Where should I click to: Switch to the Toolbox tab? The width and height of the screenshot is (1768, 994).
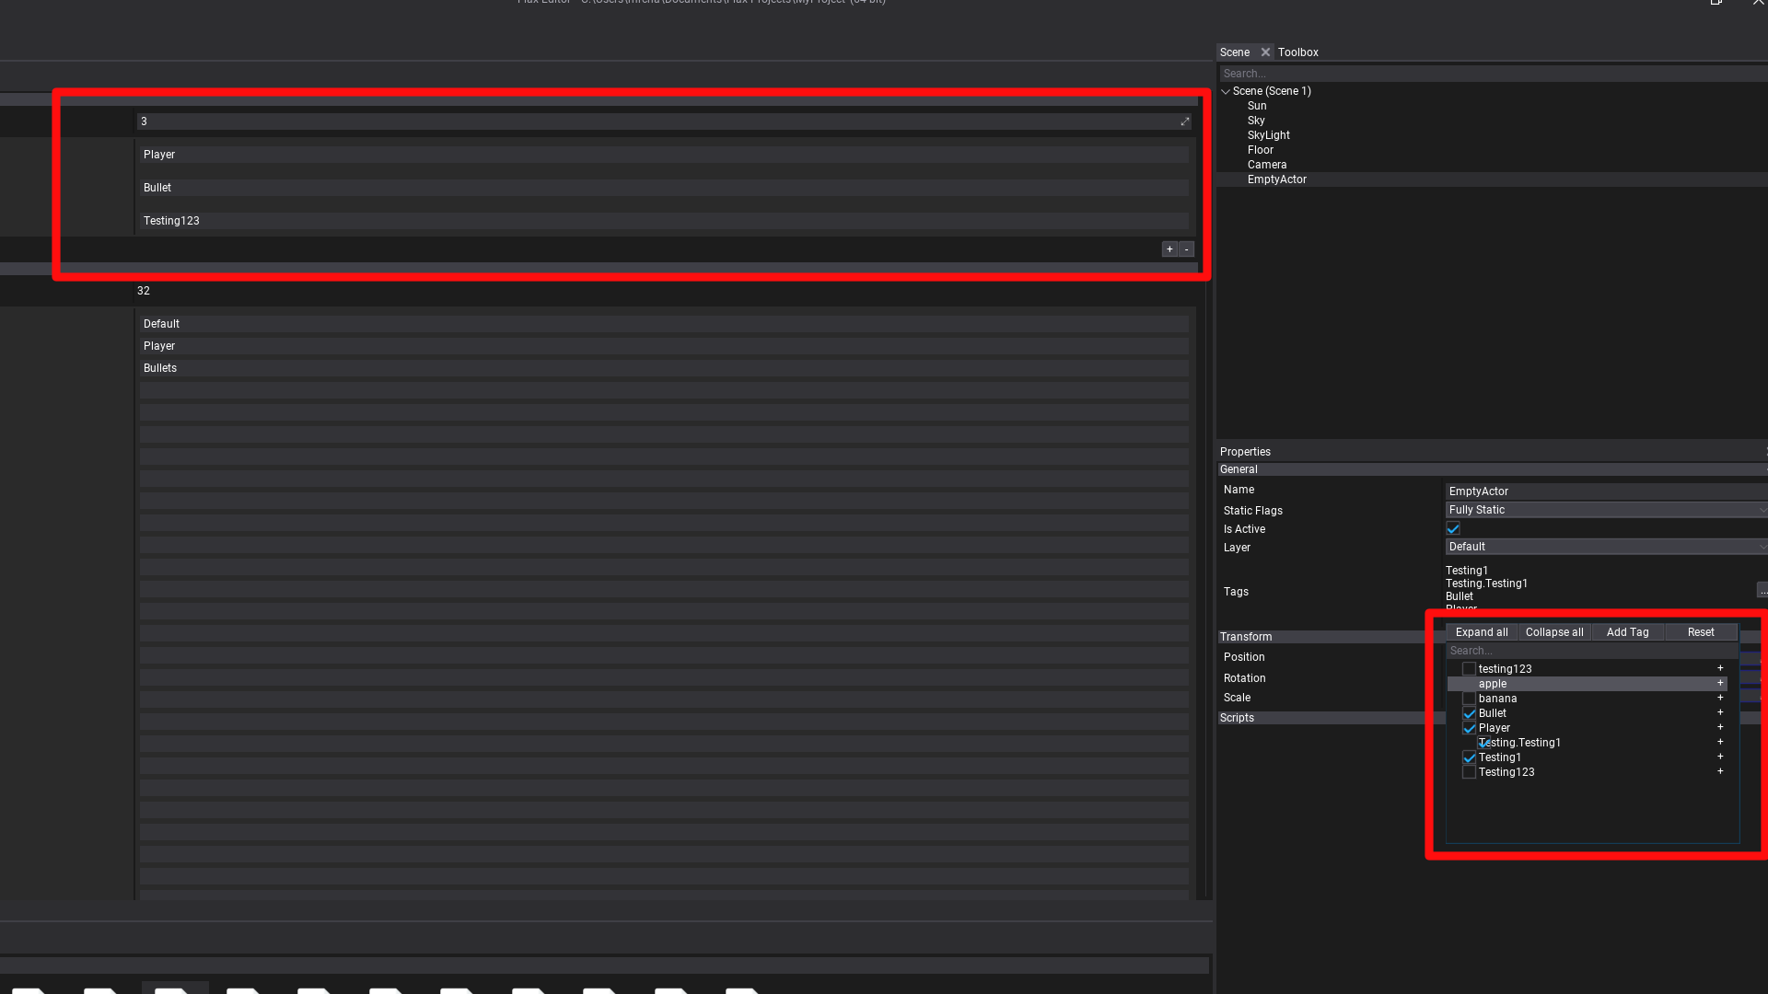(1297, 52)
